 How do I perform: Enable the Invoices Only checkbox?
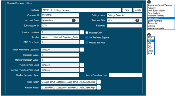(x=87, y=33)
